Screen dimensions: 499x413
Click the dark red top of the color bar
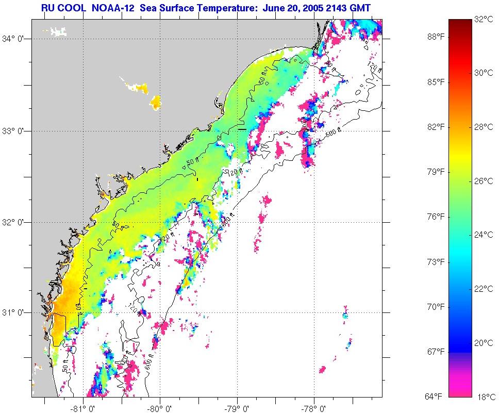[458, 25]
